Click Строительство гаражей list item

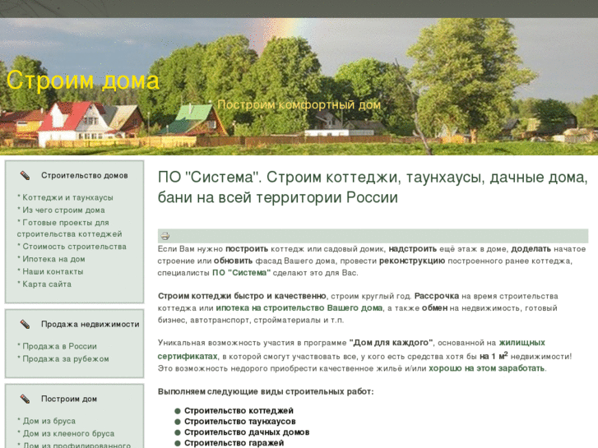pos(234,443)
